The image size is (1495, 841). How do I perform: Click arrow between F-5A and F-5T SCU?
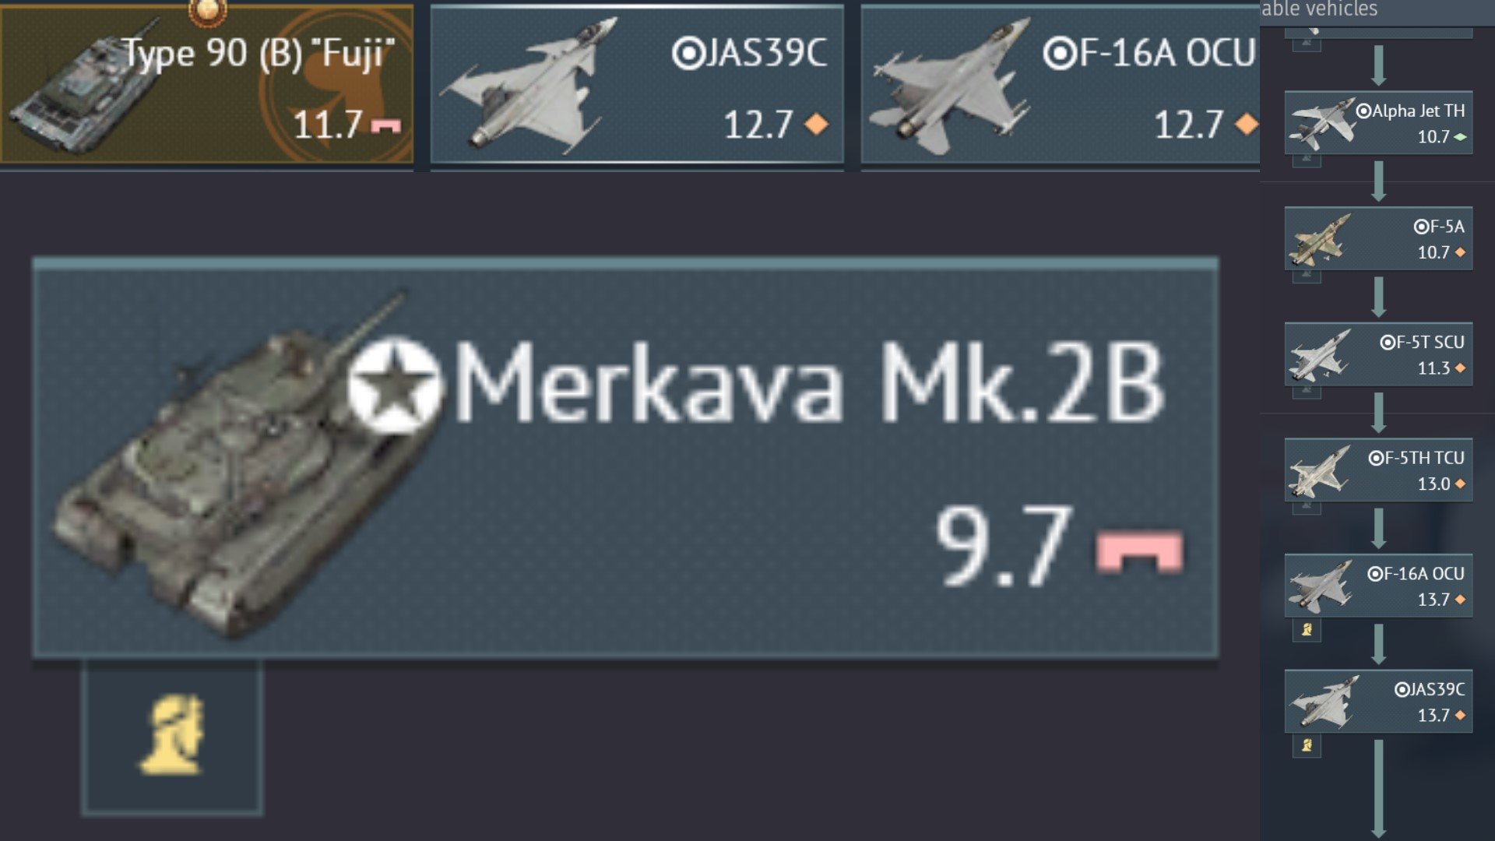click(x=1378, y=297)
